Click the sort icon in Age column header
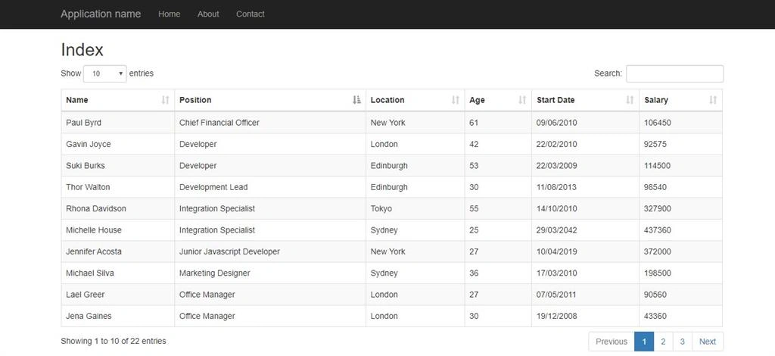The height and width of the screenshot is (356, 775). [x=522, y=100]
